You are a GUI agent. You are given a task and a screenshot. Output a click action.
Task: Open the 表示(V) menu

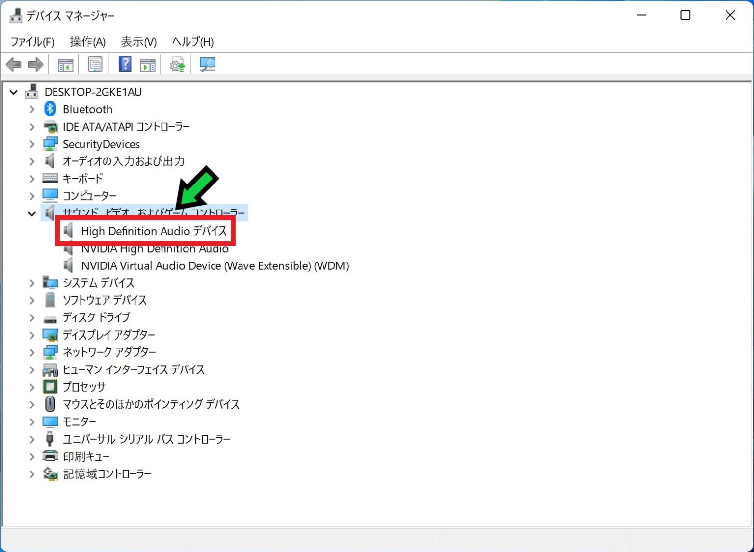tap(139, 42)
